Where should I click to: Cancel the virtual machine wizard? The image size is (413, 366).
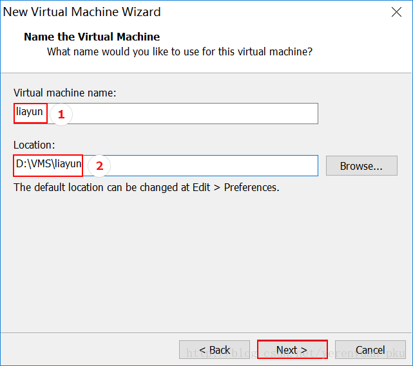pyautogui.click(x=370, y=350)
